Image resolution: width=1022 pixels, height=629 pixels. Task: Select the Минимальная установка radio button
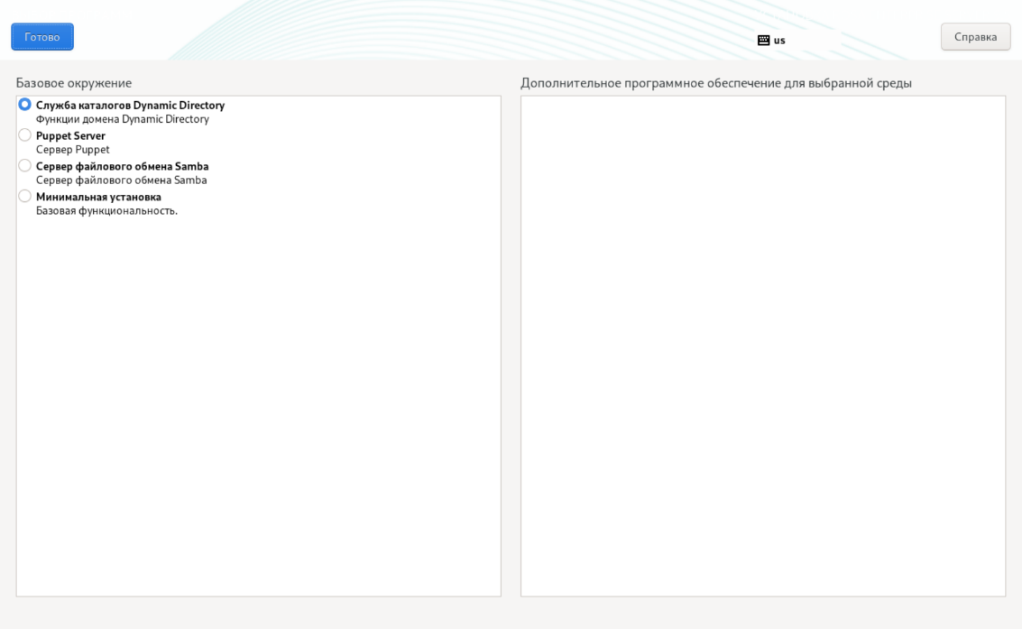[x=24, y=197]
